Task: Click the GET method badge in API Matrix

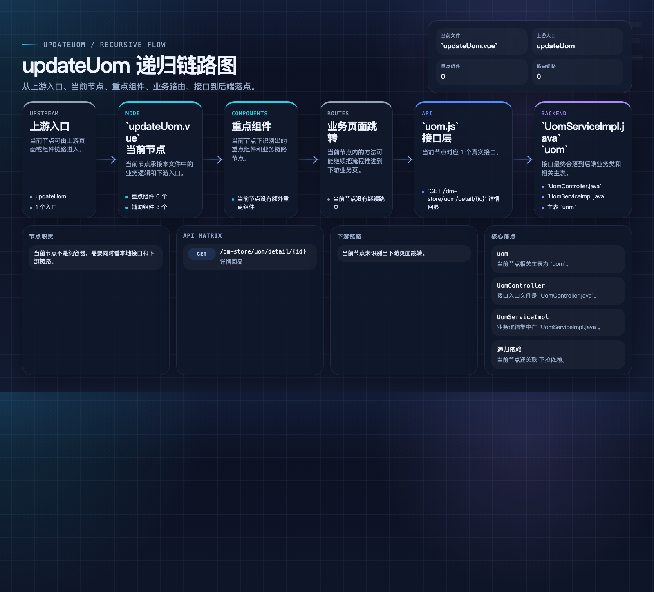Action: pyautogui.click(x=202, y=254)
